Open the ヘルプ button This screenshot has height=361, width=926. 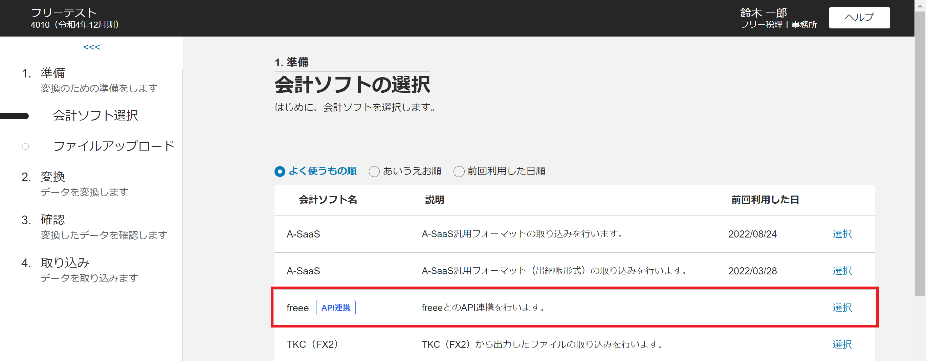point(859,18)
